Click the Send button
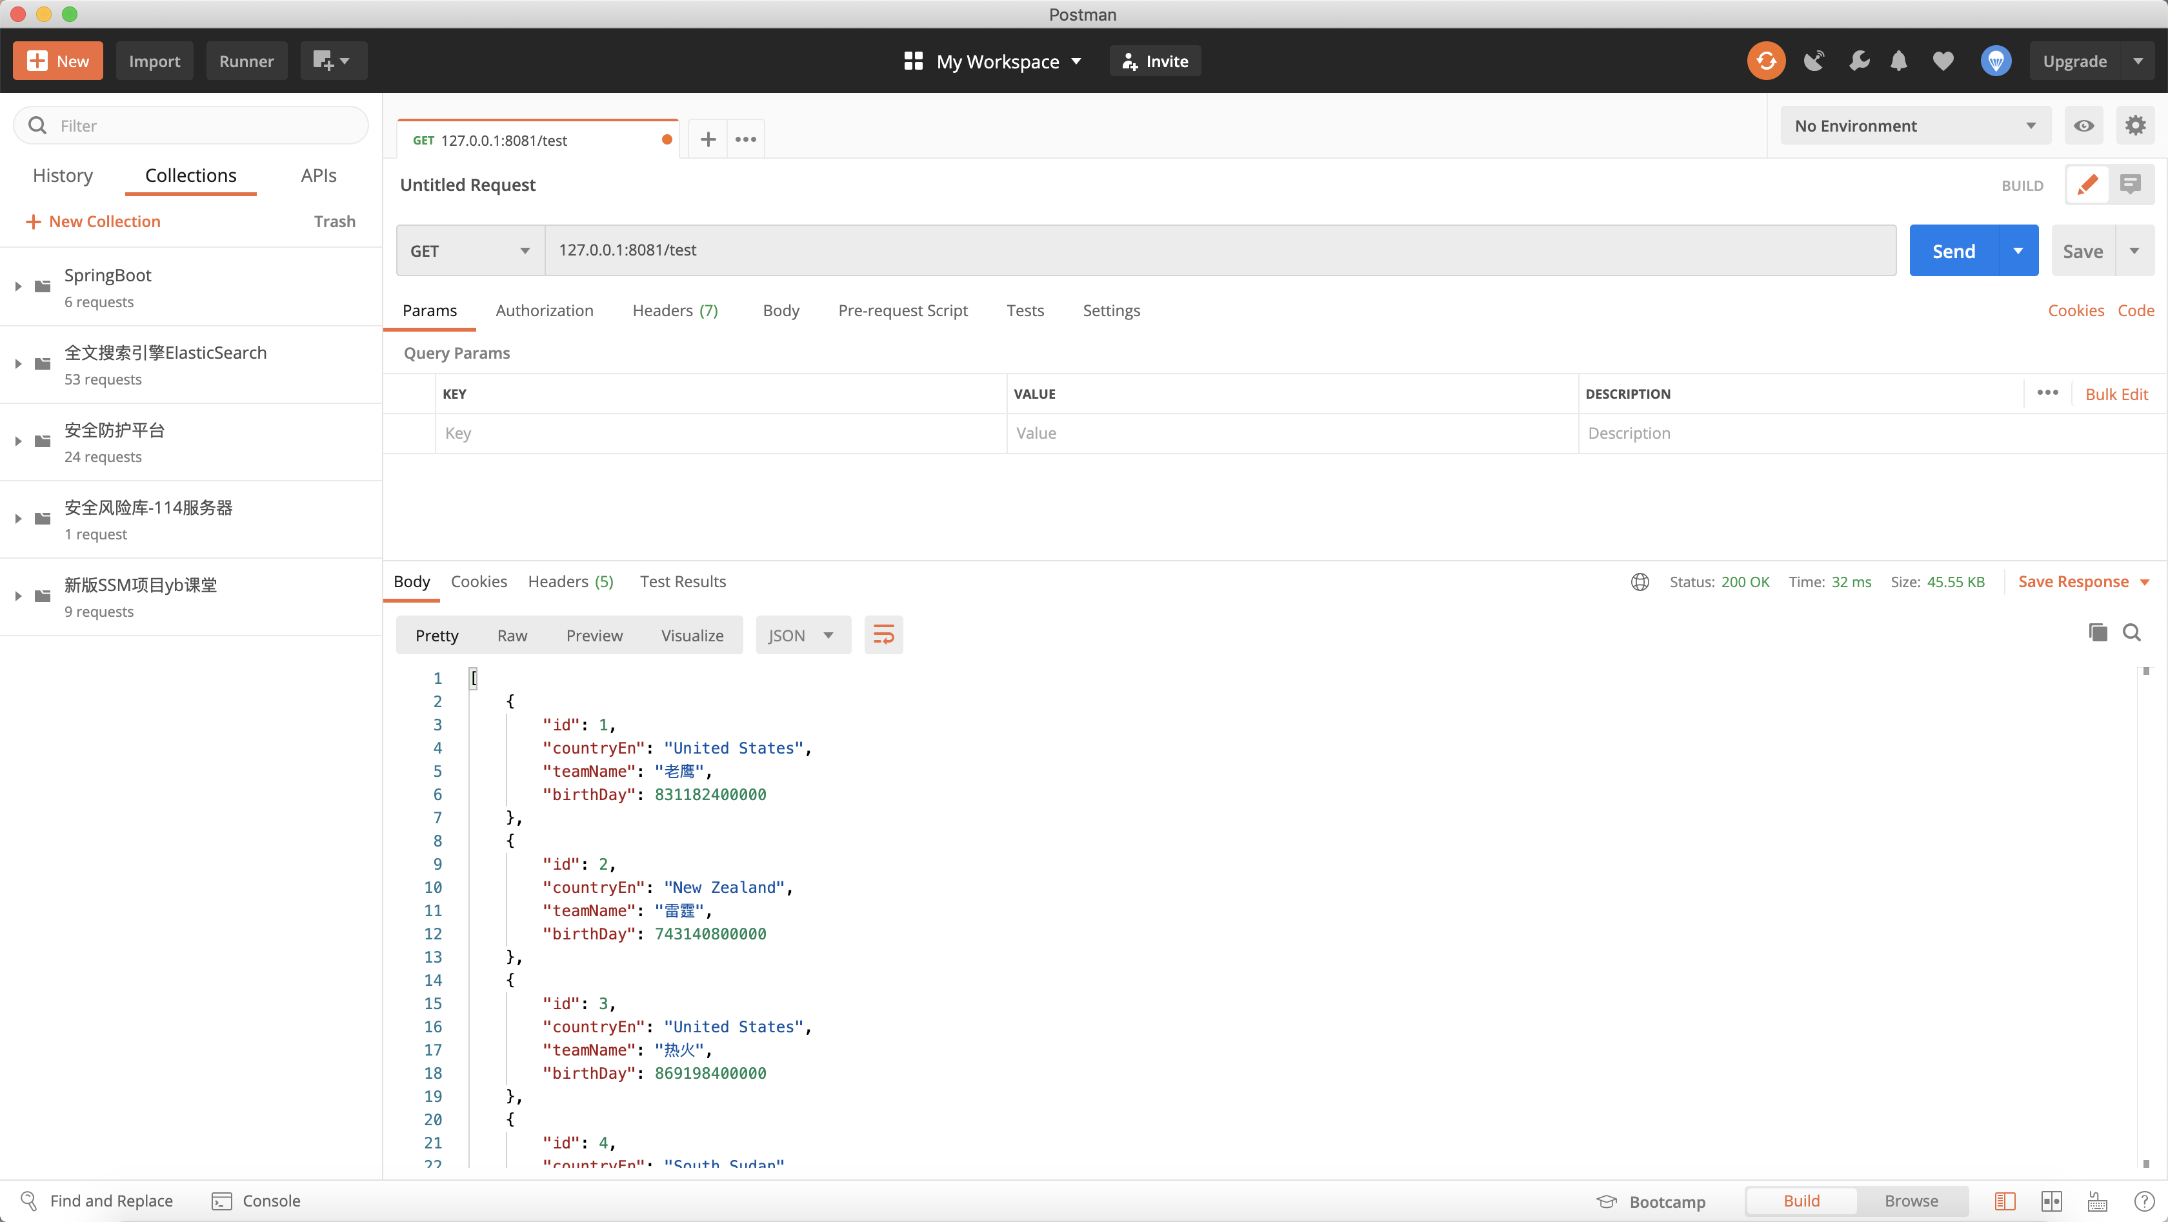 (x=1953, y=251)
